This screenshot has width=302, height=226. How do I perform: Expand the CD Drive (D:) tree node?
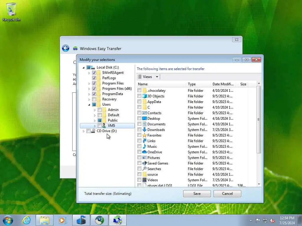click(x=83, y=131)
